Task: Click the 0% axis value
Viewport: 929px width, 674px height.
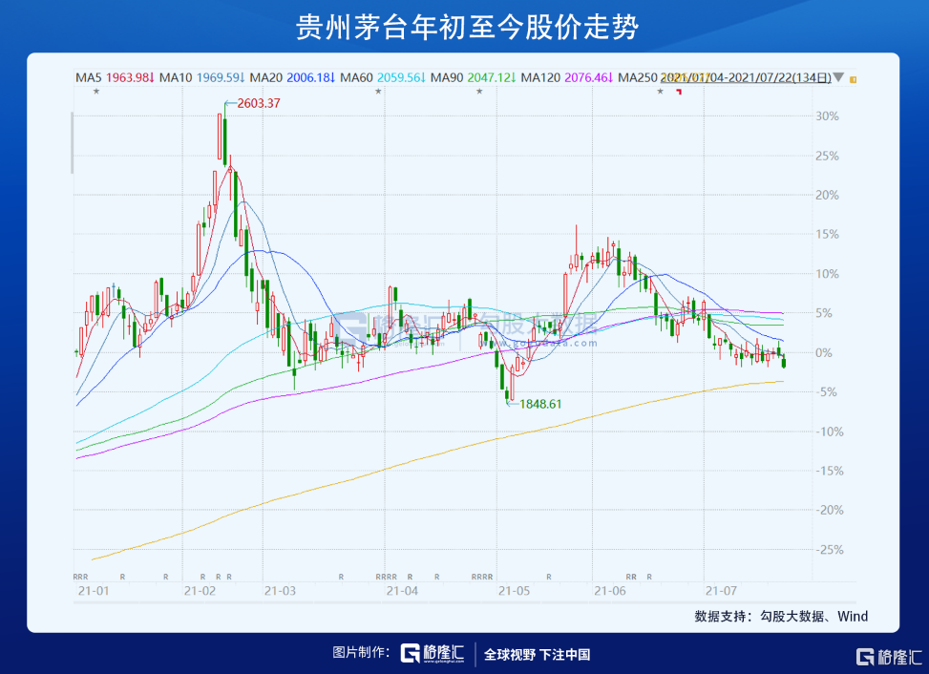Action: (824, 352)
